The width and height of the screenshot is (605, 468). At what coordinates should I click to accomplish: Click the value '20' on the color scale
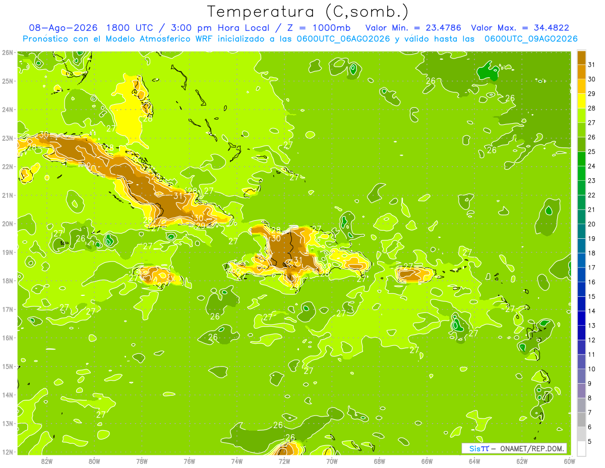point(592,224)
